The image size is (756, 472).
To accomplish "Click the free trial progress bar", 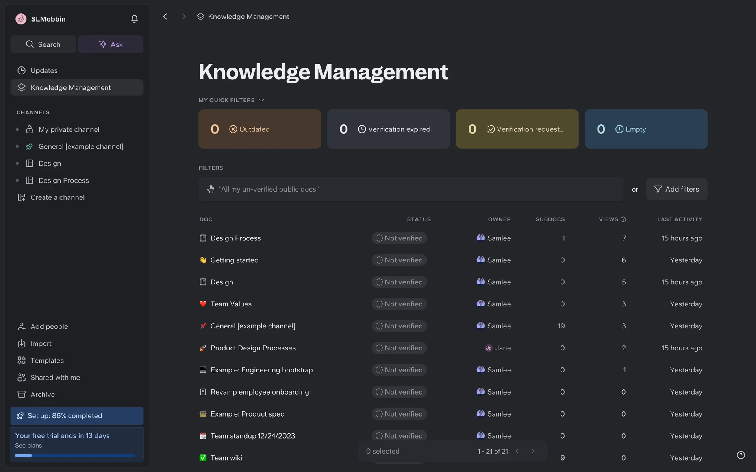I will pyautogui.click(x=75, y=455).
